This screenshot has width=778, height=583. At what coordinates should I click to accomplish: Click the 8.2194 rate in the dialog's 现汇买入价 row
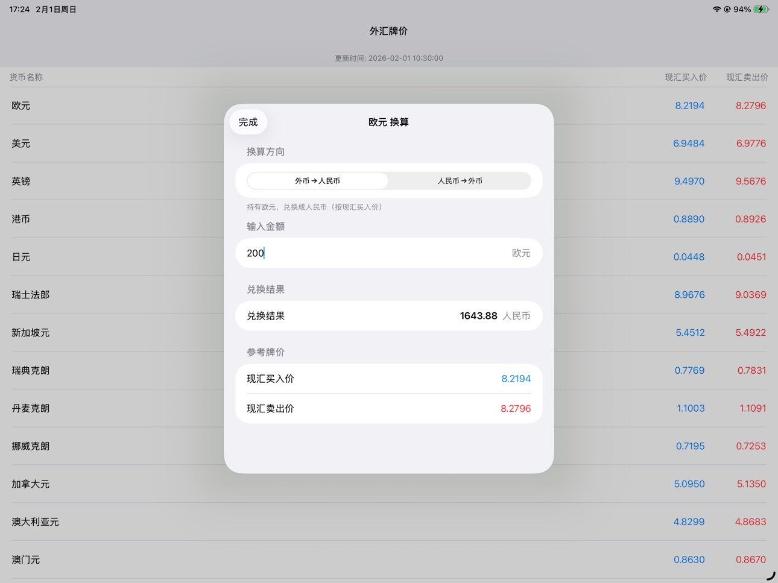tap(516, 379)
